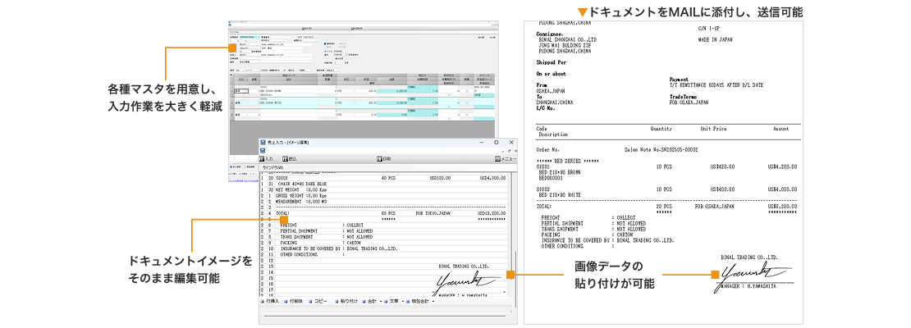Image resolution: width=911 pixels, height=328 pixels.
Task: Click the 読込 load icon
Action: pos(285,158)
